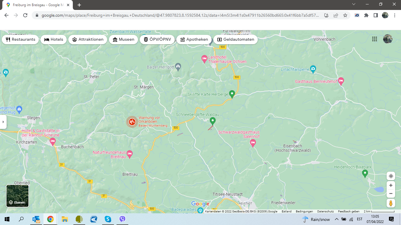
Task: Click the Schneeberglifte-Waldau green map pin
Action: point(213,120)
